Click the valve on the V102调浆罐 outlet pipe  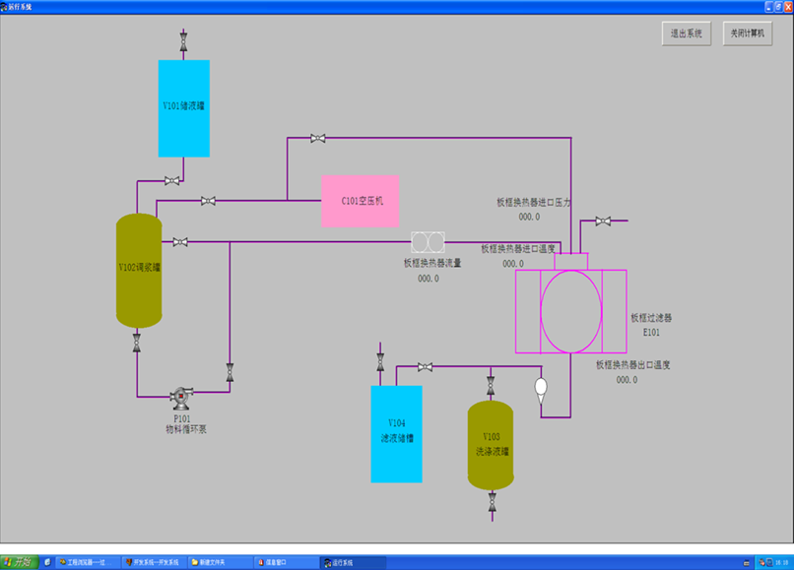pos(180,242)
